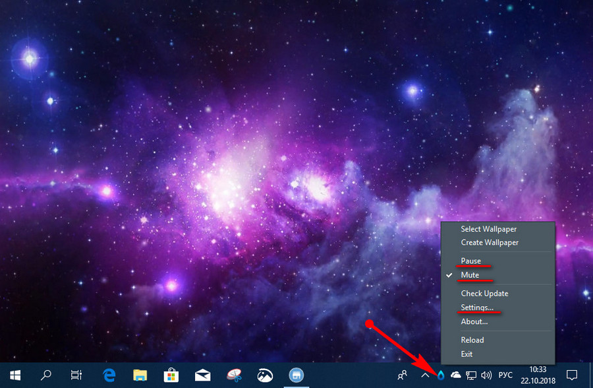Screen dimensions: 593x388
Task: Click the Task View taskbar icon
Action: (76, 375)
